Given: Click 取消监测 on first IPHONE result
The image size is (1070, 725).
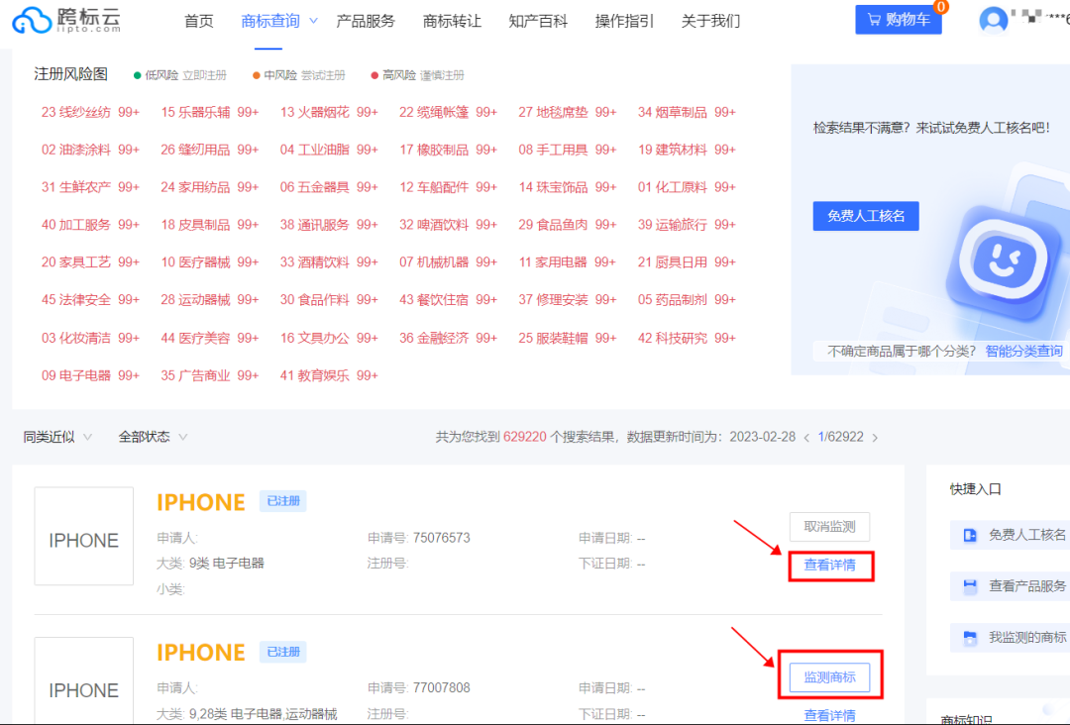Looking at the screenshot, I should (x=829, y=527).
